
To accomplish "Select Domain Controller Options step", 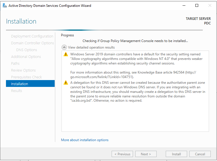I will (x=32, y=43).
